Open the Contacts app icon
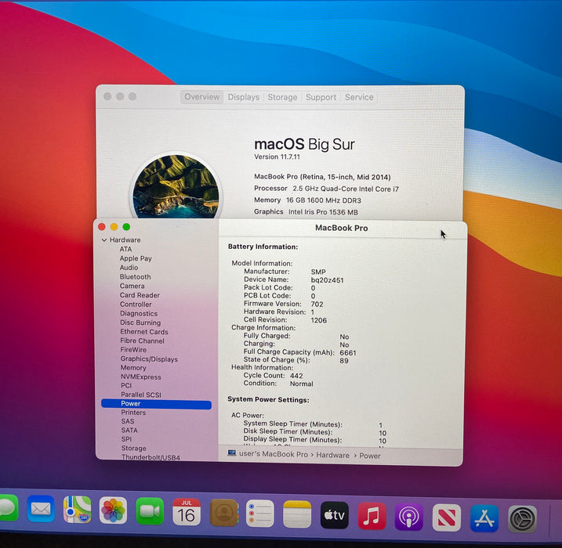 point(224,513)
